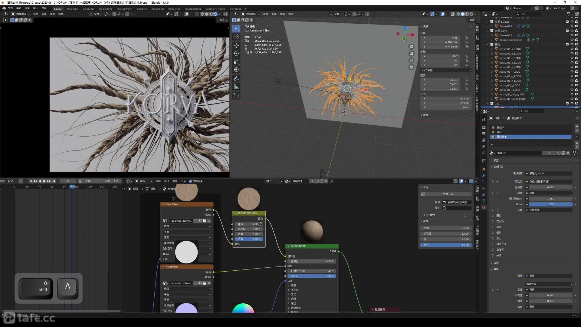This screenshot has width=581, height=327.
Task: Open the View Layer properties tab
Action: click(484, 140)
